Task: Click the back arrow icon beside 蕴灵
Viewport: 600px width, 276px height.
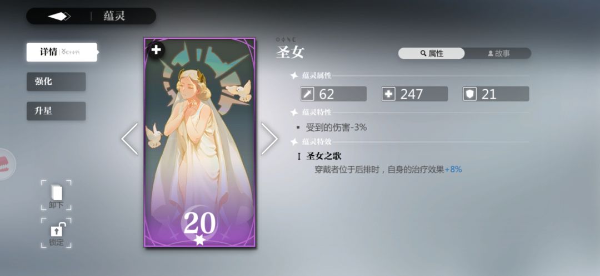Action: (59, 17)
